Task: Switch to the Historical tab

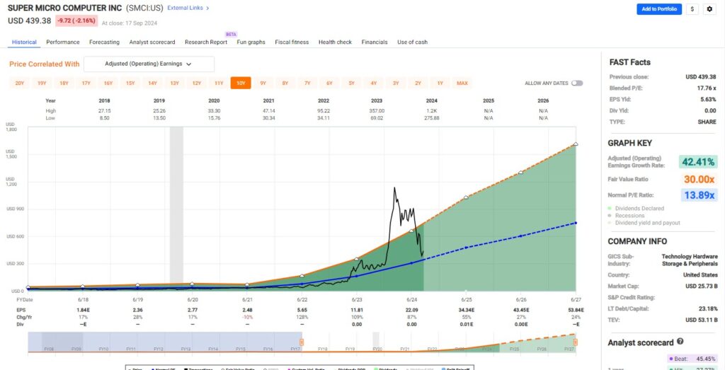Action: click(x=24, y=42)
